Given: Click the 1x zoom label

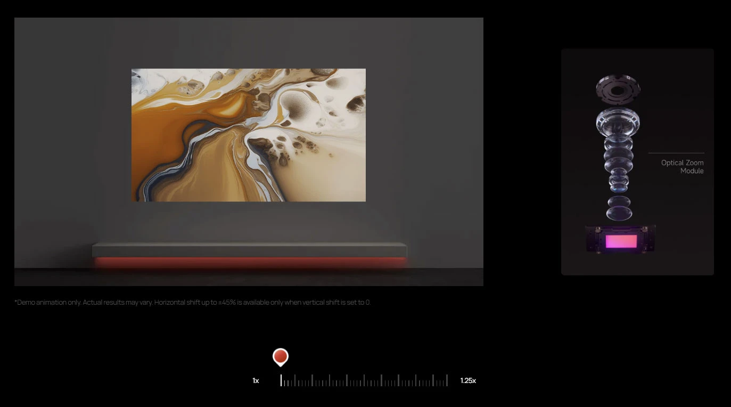Looking at the screenshot, I should pyautogui.click(x=256, y=381).
